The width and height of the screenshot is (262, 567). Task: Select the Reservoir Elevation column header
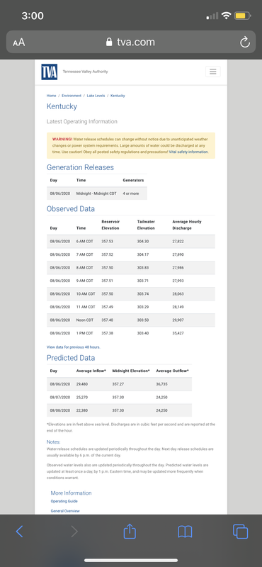110,225
